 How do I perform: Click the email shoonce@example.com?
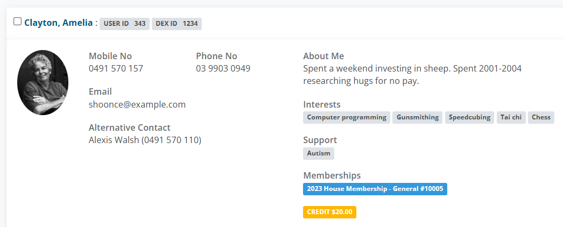[x=137, y=104]
